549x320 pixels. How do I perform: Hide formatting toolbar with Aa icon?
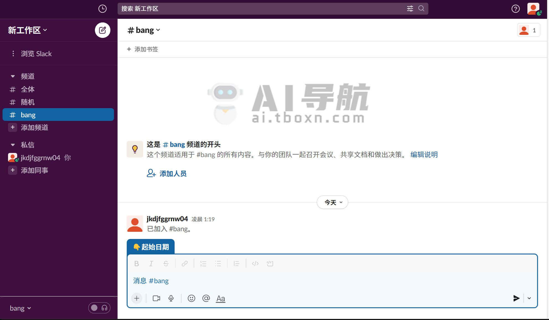pyautogui.click(x=221, y=298)
